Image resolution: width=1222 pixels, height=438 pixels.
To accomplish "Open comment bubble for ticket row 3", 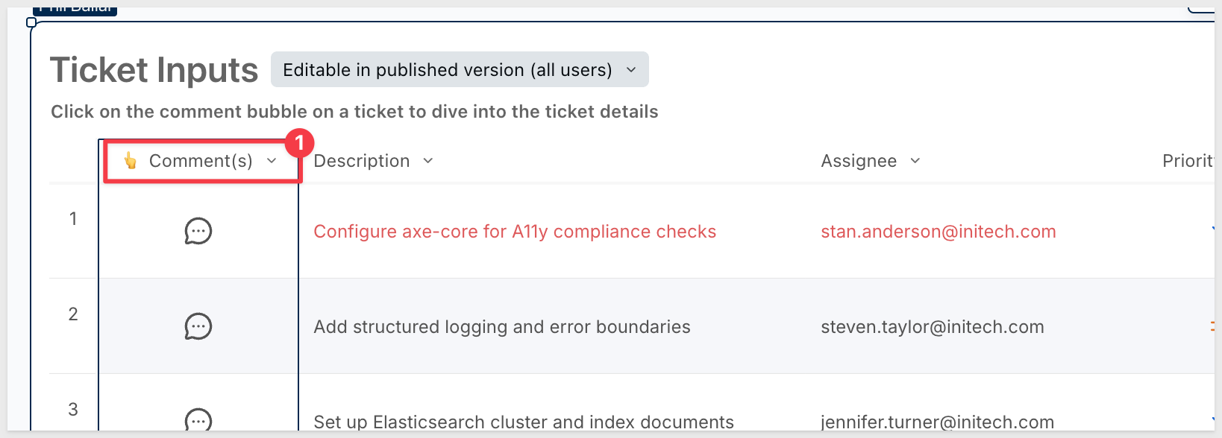I will 198,419.
